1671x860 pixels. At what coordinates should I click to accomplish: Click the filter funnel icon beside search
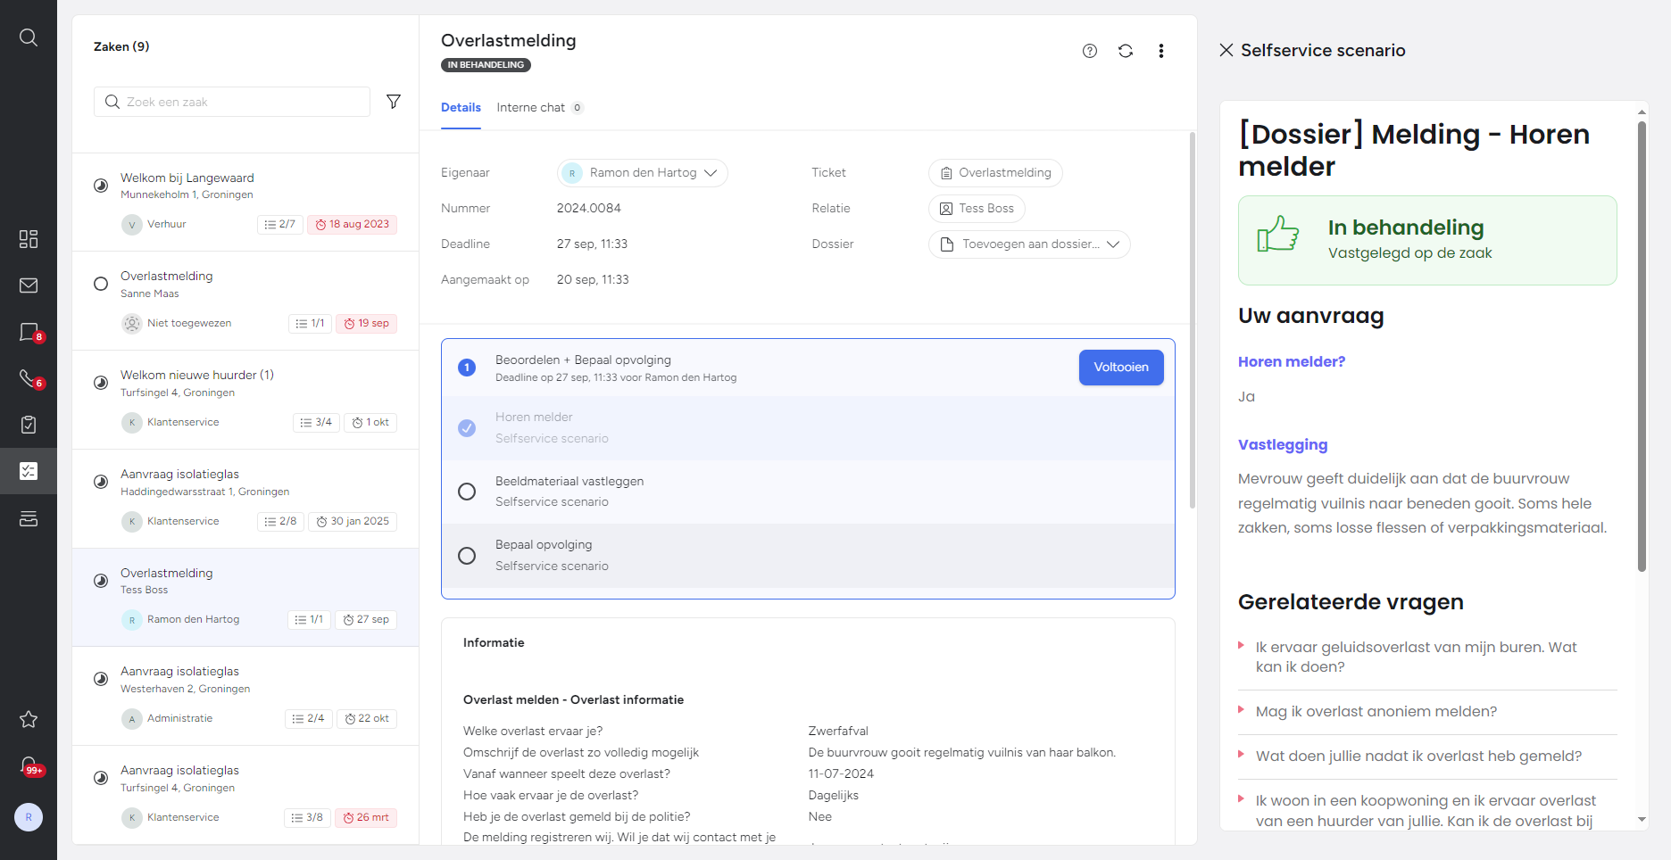[394, 102]
